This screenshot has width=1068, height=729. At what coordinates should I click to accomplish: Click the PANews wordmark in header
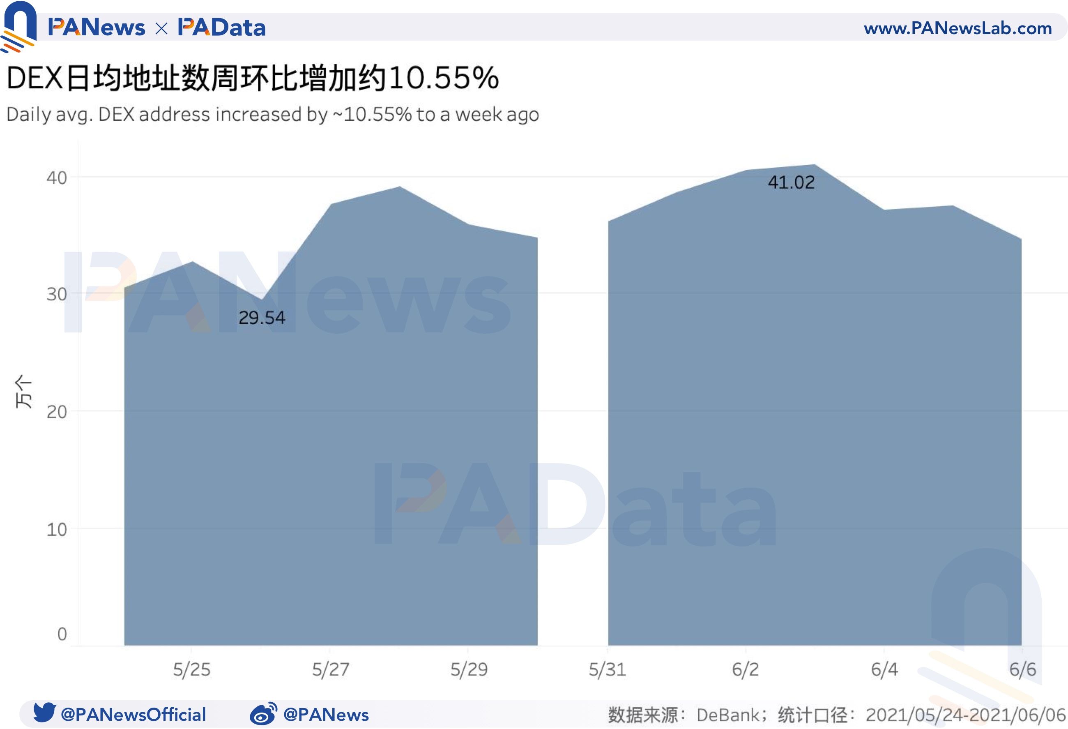click(x=96, y=28)
